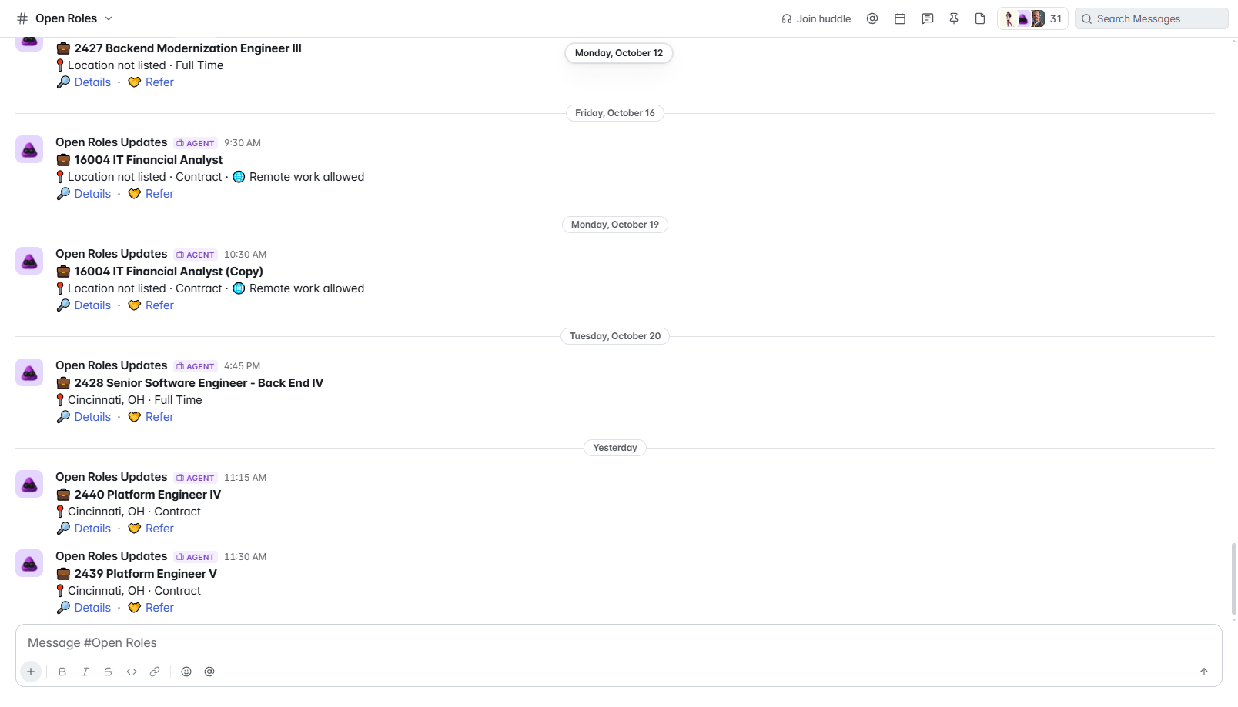Screen dimensions: 1238x707
Task: Mention someone with composer @ icon
Action: pos(209,672)
